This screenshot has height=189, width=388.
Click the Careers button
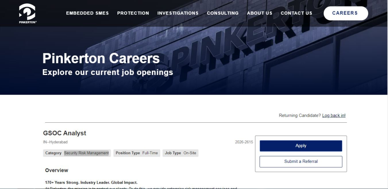pyautogui.click(x=346, y=13)
